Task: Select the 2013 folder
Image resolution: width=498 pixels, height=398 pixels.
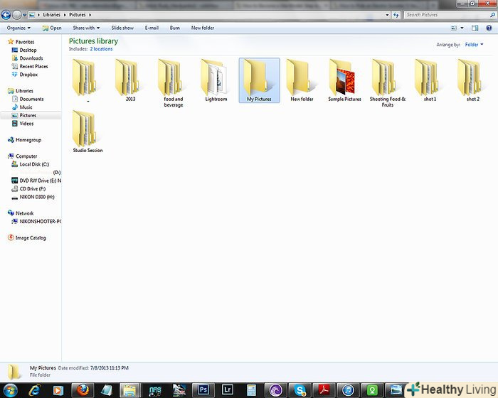Action: (x=130, y=80)
